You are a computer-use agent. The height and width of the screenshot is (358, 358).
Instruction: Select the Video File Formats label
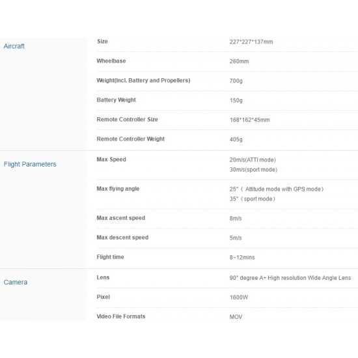(x=121, y=316)
